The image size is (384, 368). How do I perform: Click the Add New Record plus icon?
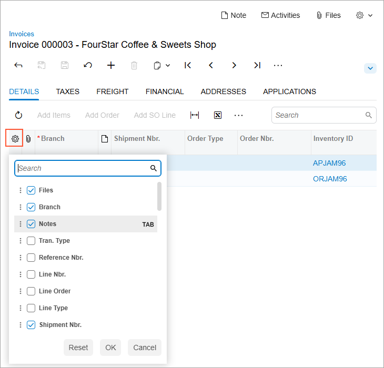[111, 65]
